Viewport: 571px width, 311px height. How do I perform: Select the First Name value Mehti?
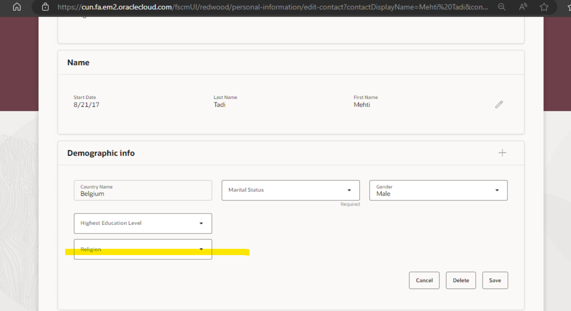click(362, 105)
